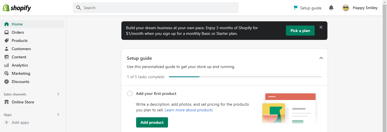Collapse the Setup guide card
The height and width of the screenshot is (132, 387).
coord(321,58)
